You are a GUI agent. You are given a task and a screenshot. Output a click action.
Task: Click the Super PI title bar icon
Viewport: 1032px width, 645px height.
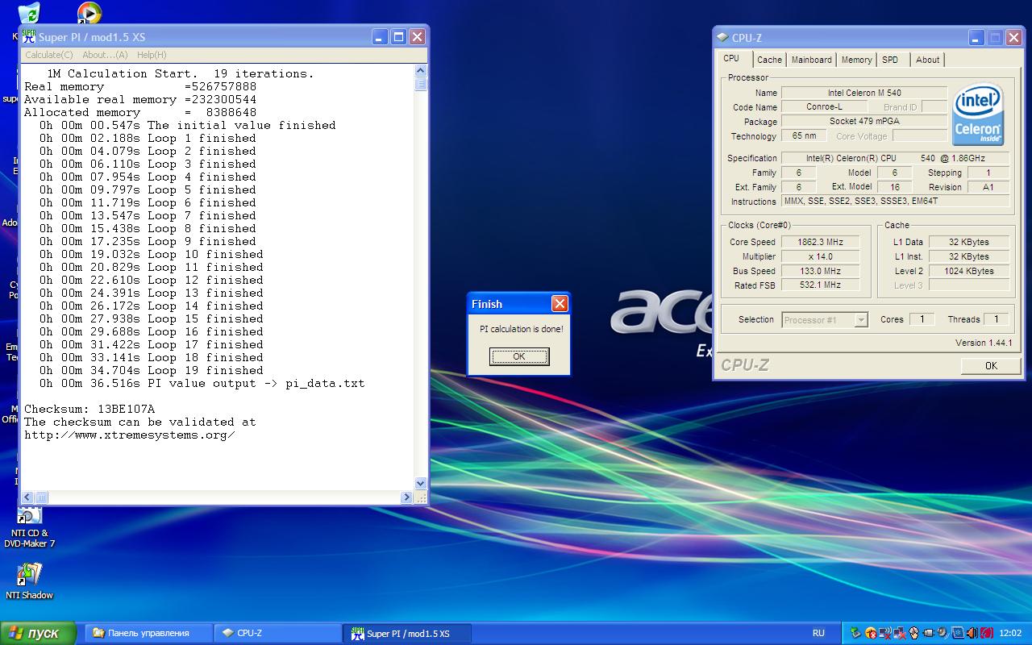point(29,37)
